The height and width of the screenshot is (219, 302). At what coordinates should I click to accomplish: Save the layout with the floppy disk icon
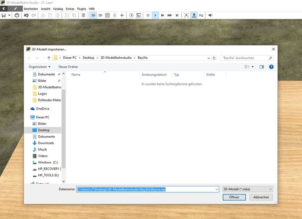pos(4,15)
